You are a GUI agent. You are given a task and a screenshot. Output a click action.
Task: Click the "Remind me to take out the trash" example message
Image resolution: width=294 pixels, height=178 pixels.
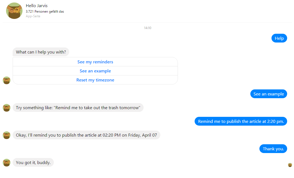(x=78, y=108)
